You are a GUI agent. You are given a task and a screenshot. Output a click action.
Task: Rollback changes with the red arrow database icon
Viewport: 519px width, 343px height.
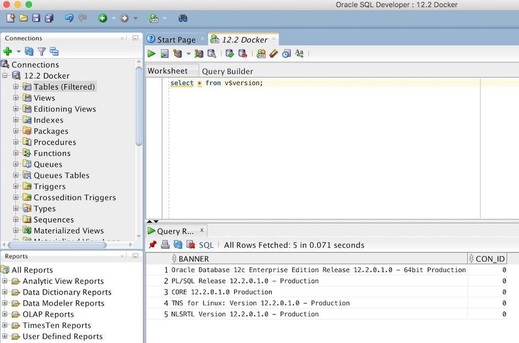[x=243, y=53]
